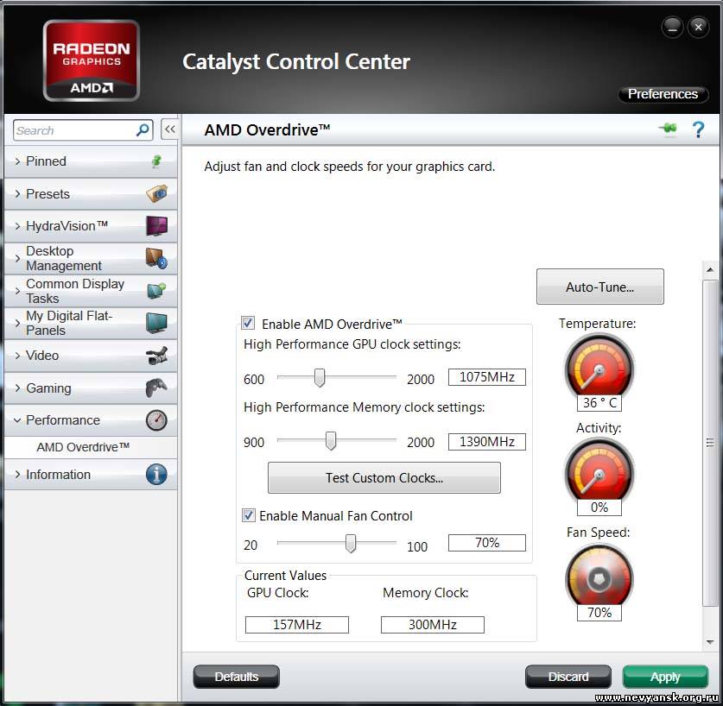Click the 70% fan speed value box
Screen dimensions: 723x706
click(487, 542)
